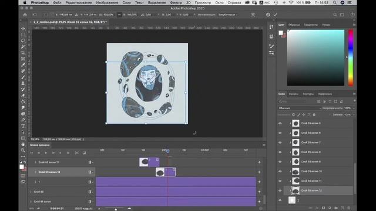Select the Brush tool
Viewport: 376px width, 211px height.
pos(23,77)
